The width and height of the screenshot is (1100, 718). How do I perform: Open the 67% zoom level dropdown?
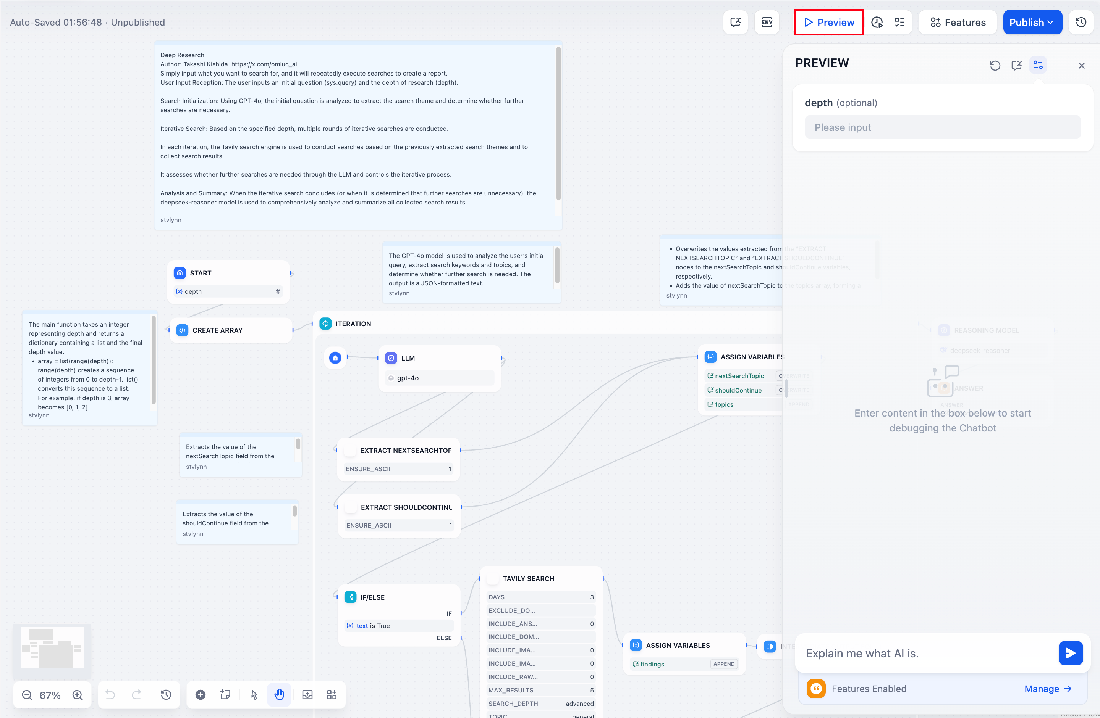[50, 694]
